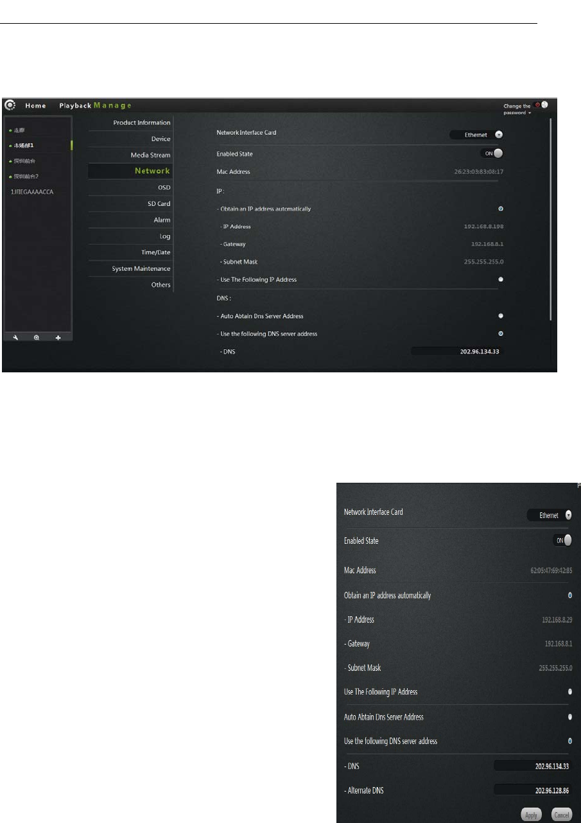Click the Cancel button
This screenshot has height=823, width=581.
click(x=560, y=814)
